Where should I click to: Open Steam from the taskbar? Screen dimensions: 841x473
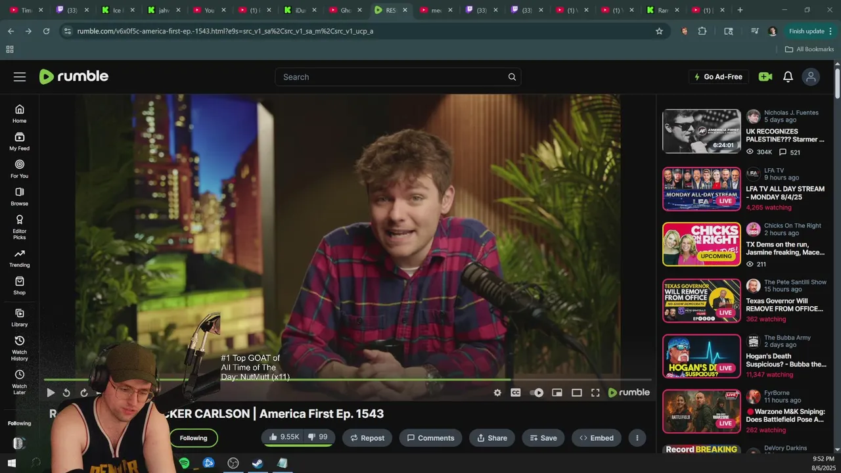point(258,463)
